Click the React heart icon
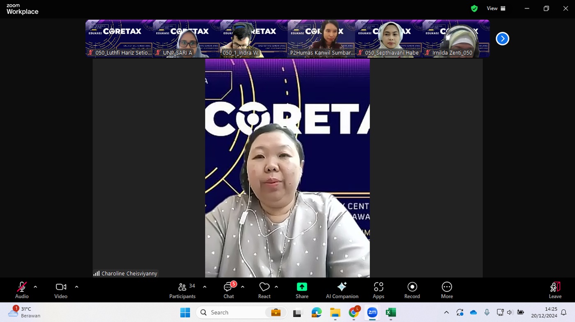This screenshot has width=575, height=322. (264, 290)
